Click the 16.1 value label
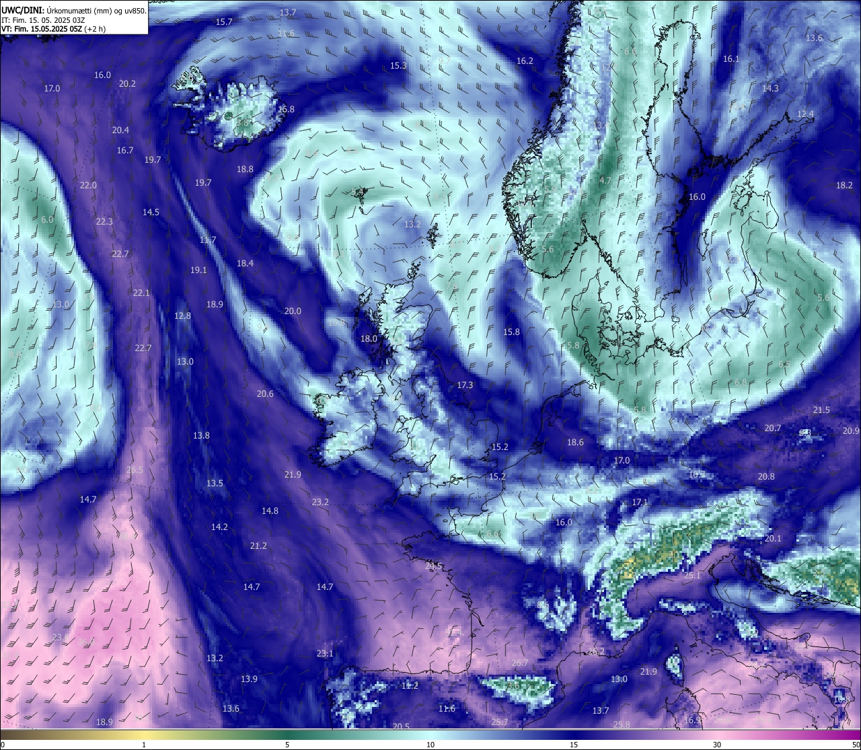The height and width of the screenshot is (750, 861). click(x=731, y=59)
